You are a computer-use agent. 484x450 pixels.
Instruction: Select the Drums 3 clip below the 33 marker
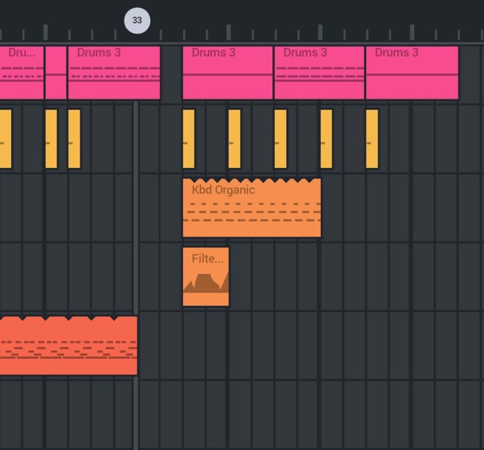point(114,73)
